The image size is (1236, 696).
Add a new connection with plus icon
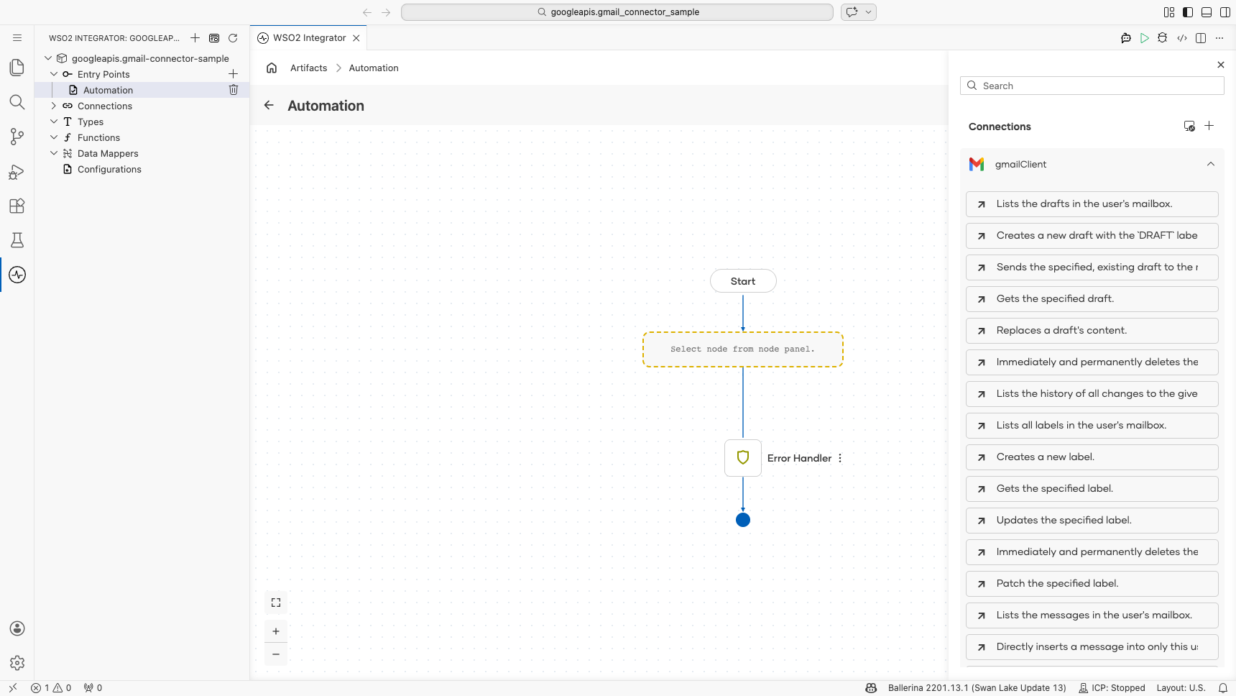1209,126
